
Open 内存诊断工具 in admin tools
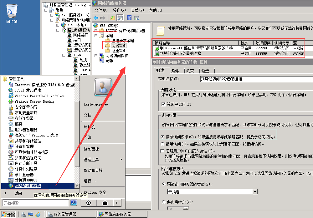click(23, 163)
